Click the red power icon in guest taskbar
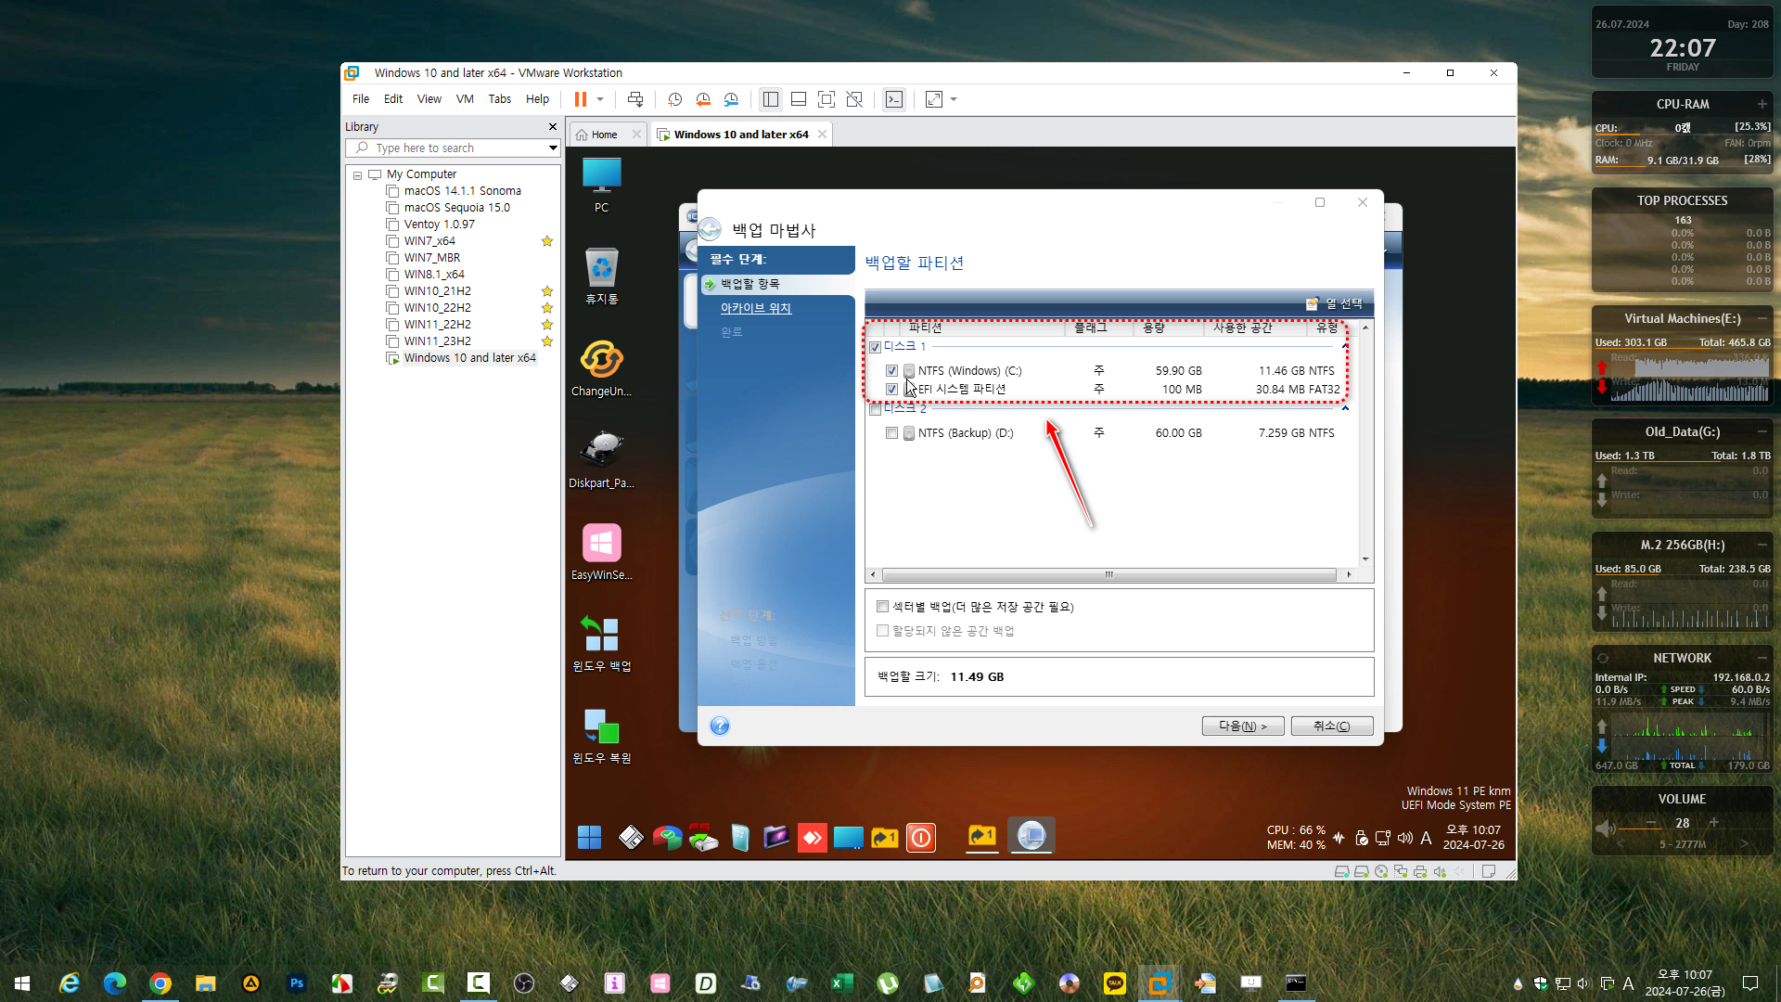The width and height of the screenshot is (1781, 1002). pos(921,838)
